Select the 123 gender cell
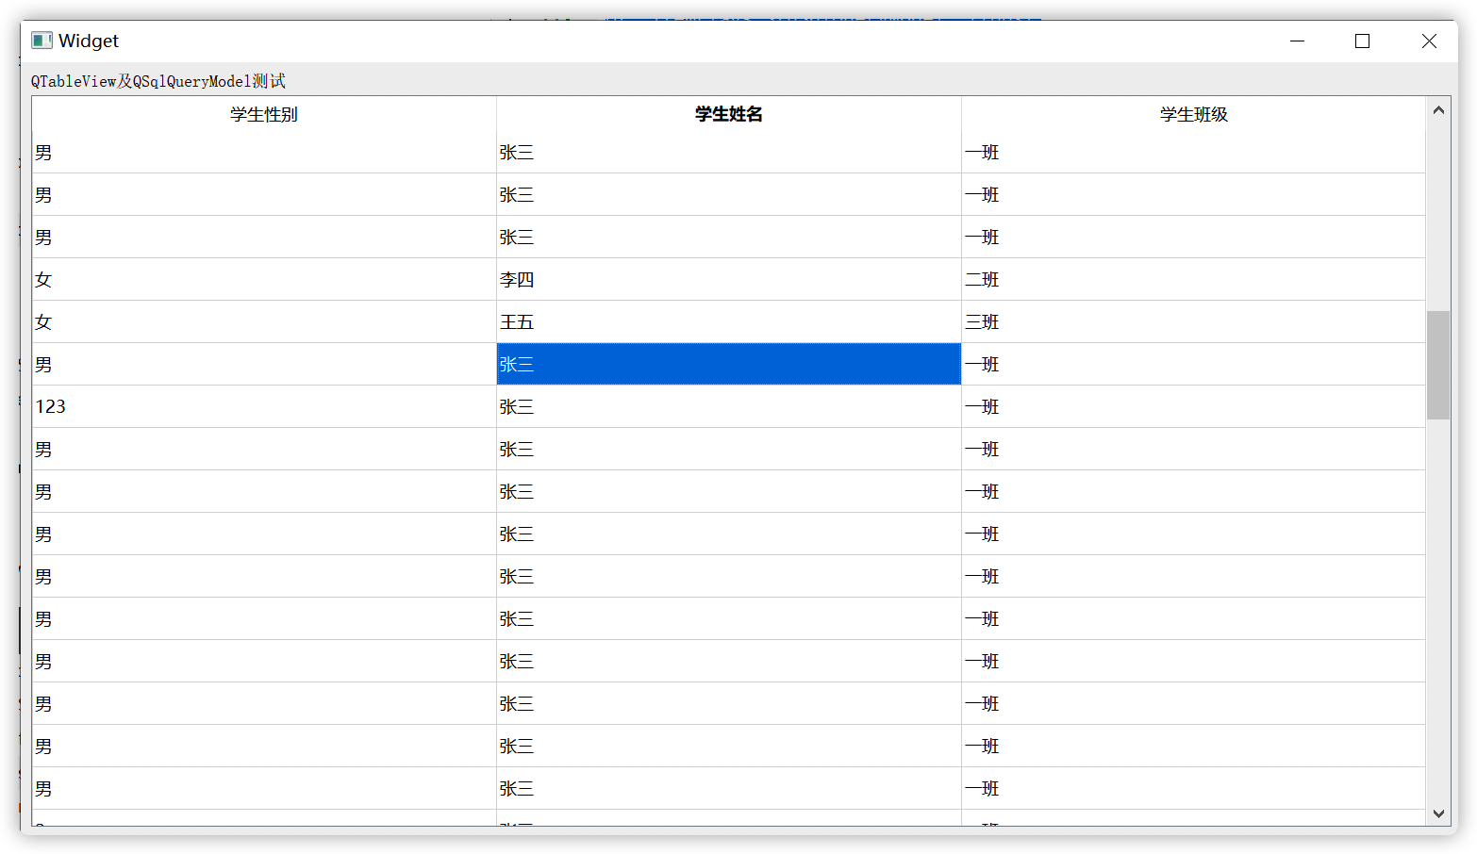This screenshot has height=854, width=1477. [264, 406]
